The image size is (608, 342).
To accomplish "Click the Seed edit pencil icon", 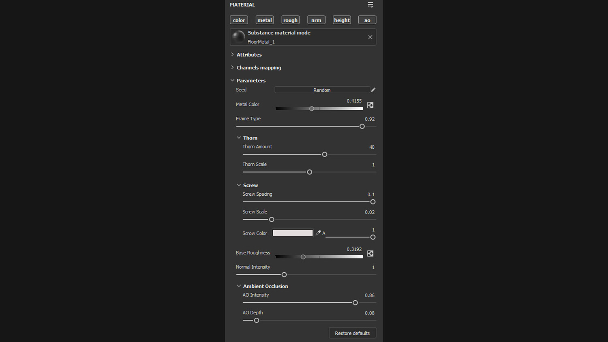I will (x=373, y=90).
